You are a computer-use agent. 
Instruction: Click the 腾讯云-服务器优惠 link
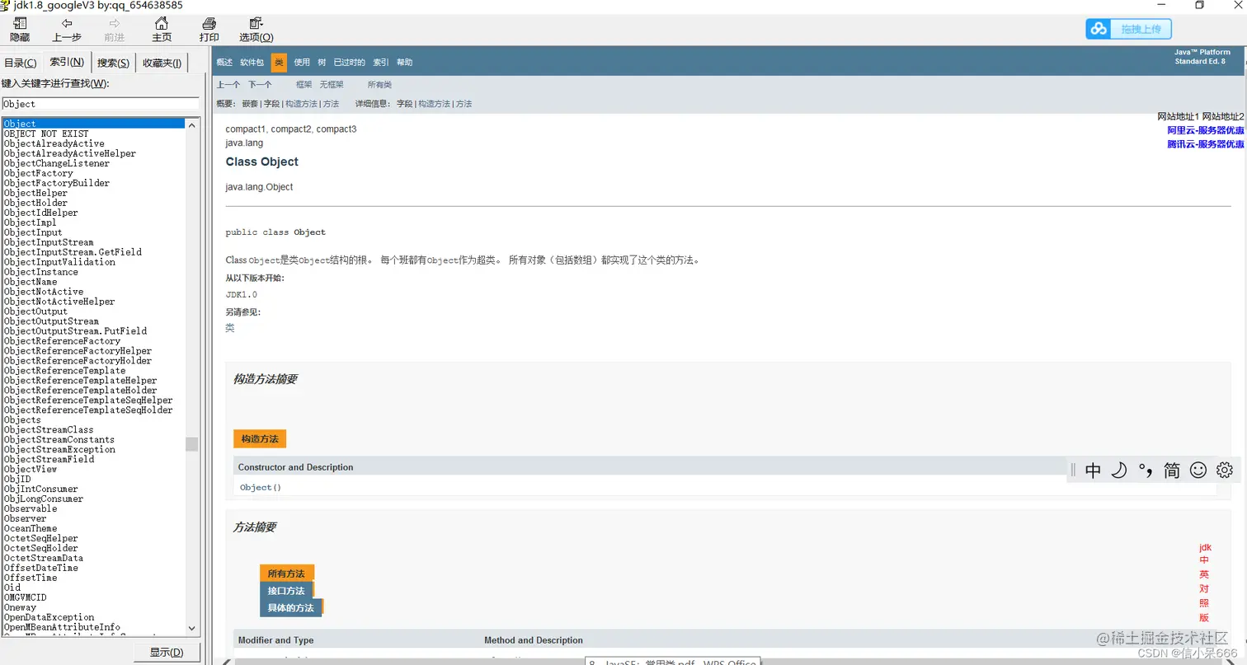(1206, 144)
